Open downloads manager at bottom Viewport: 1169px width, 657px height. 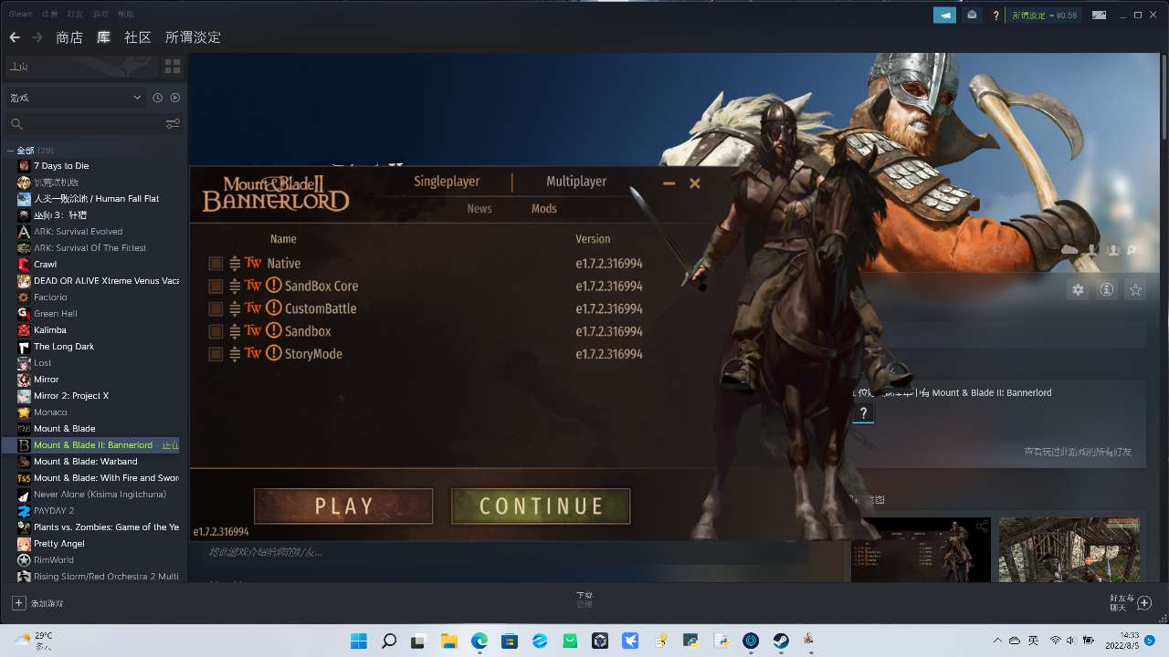tap(584, 600)
